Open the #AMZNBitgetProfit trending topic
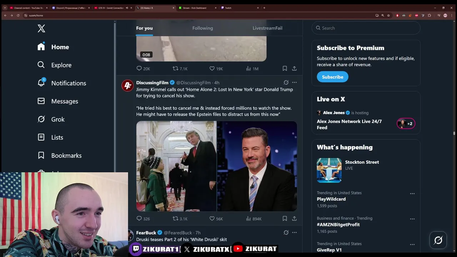Viewport: 457px width, 257px height. pos(338,225)
